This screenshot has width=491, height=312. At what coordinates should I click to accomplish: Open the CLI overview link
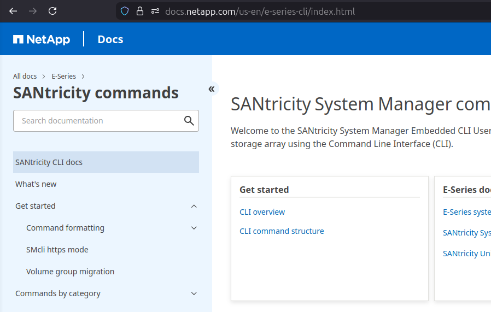262,212
